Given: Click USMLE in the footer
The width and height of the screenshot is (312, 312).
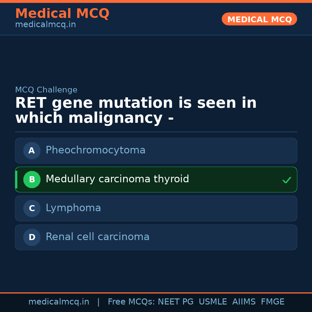Looking at the screenshot, I should coord(213,302).
